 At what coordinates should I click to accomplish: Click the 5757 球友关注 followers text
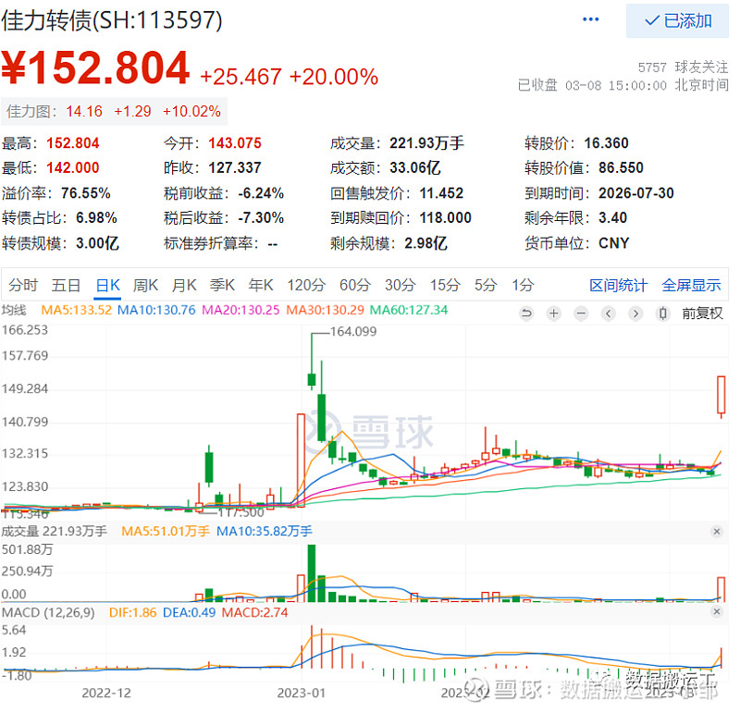click(x=683, y=67)
